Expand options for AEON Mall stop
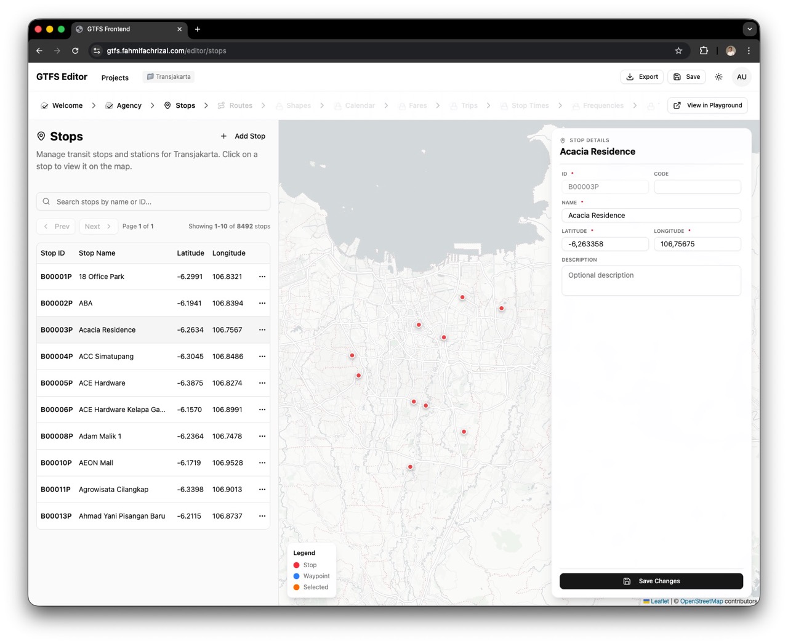 point(262,463)
